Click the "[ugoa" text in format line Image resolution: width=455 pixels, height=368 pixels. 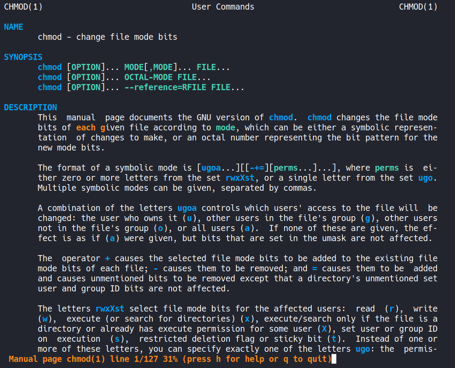[x=208, y=168]
